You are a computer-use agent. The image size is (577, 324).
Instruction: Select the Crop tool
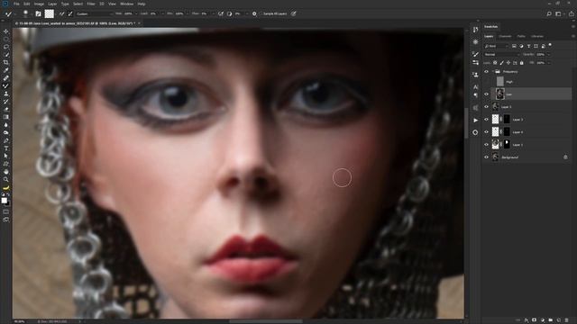6,62
